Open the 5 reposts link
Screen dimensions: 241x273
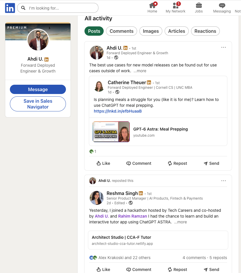coord(218,258)
